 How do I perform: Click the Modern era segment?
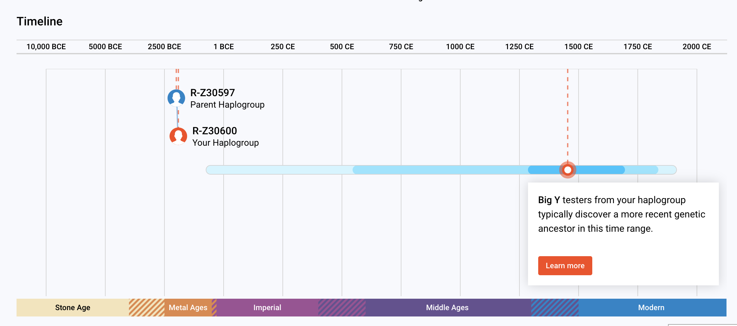click(x=651, y=308)
